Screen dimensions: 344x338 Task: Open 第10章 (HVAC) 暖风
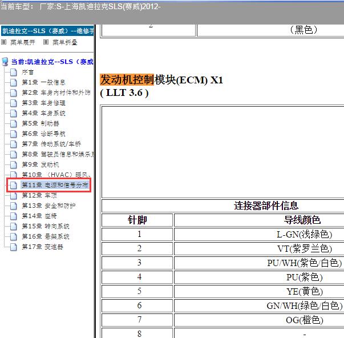pos(56,175)
